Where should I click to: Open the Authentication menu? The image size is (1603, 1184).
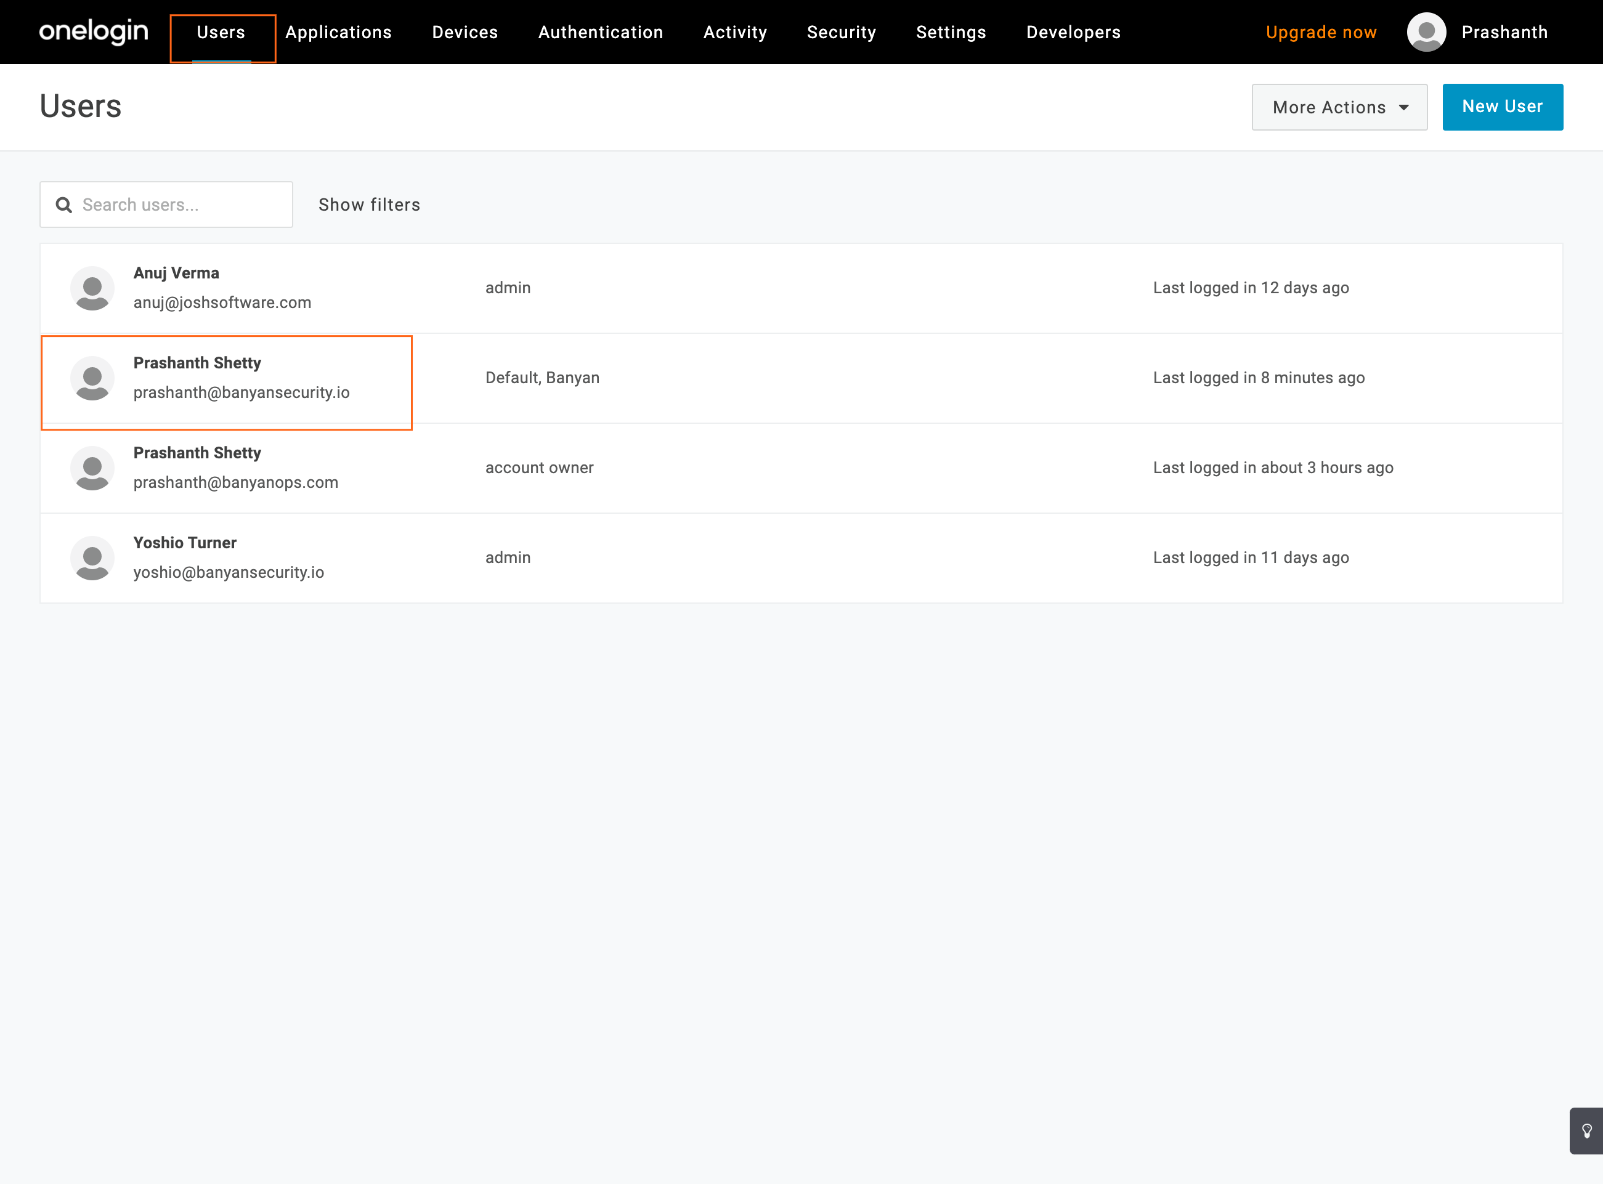click(601, 32)
